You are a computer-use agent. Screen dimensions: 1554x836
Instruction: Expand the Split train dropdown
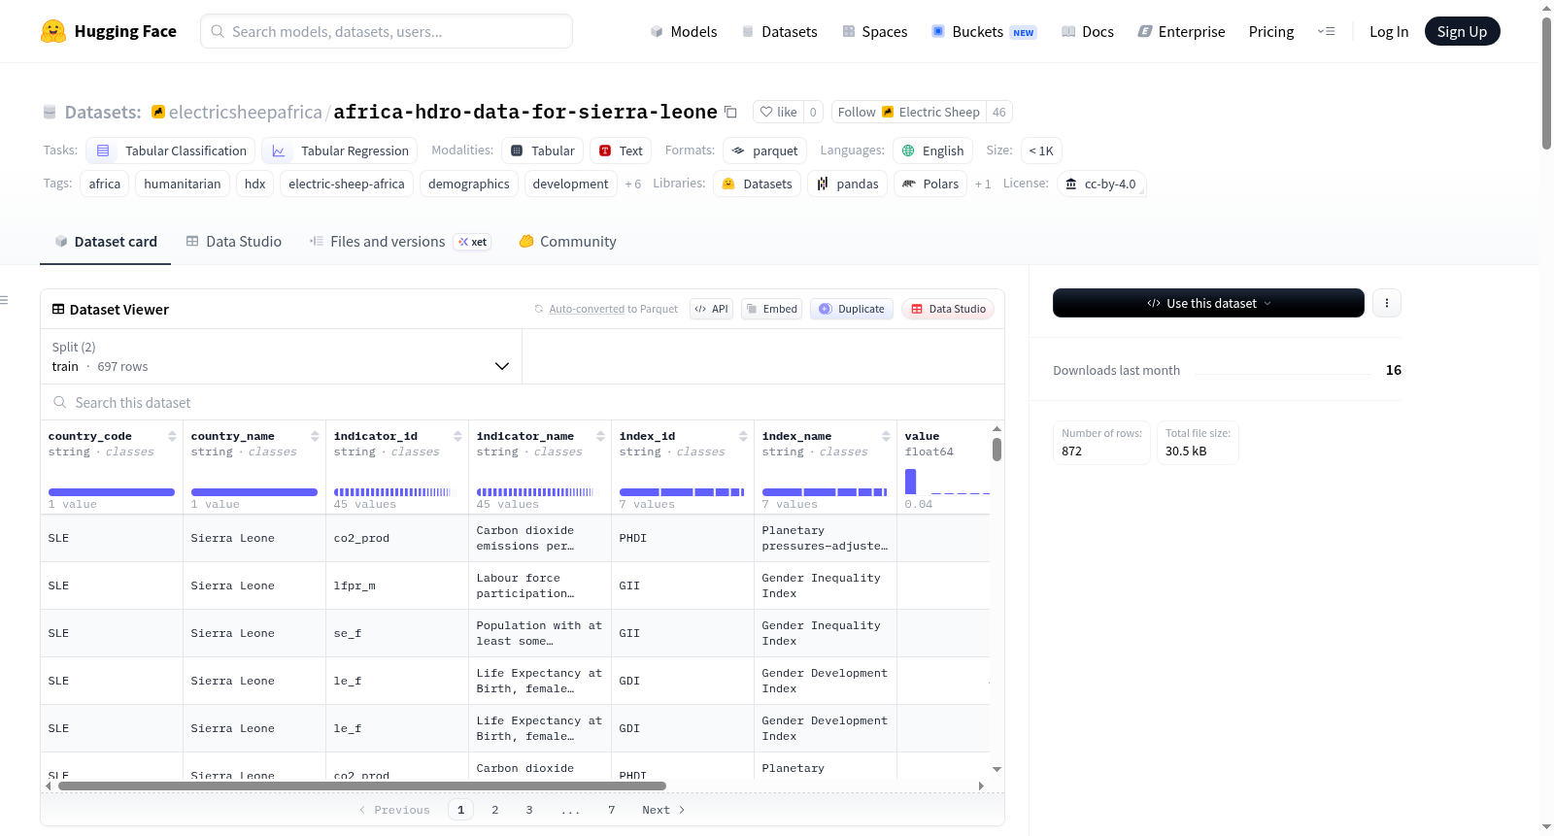pos(281,356)
